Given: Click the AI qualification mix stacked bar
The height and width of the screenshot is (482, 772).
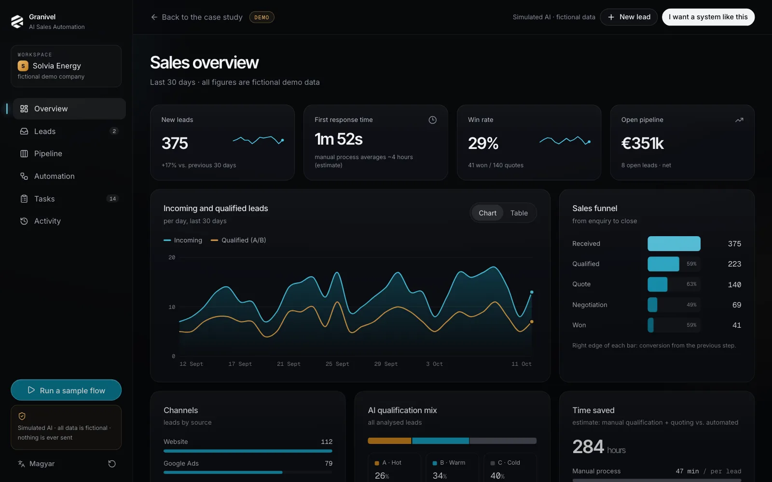Looking at the screenshot, I should coord(452,441).
